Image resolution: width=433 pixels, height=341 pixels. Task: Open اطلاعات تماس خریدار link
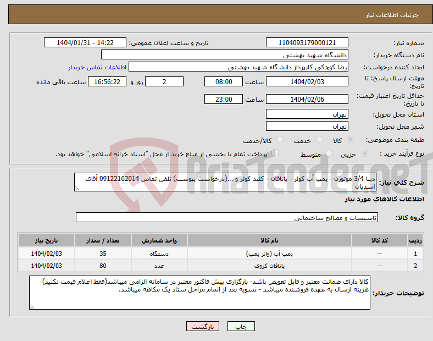(97, 67)
